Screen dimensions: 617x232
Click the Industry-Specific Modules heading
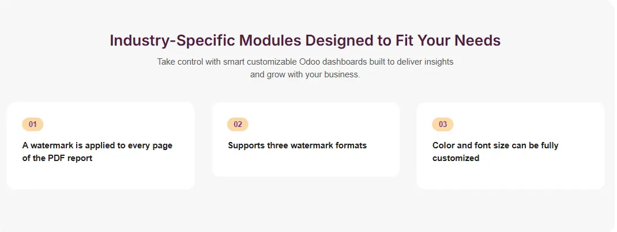(x=304, y=40)
